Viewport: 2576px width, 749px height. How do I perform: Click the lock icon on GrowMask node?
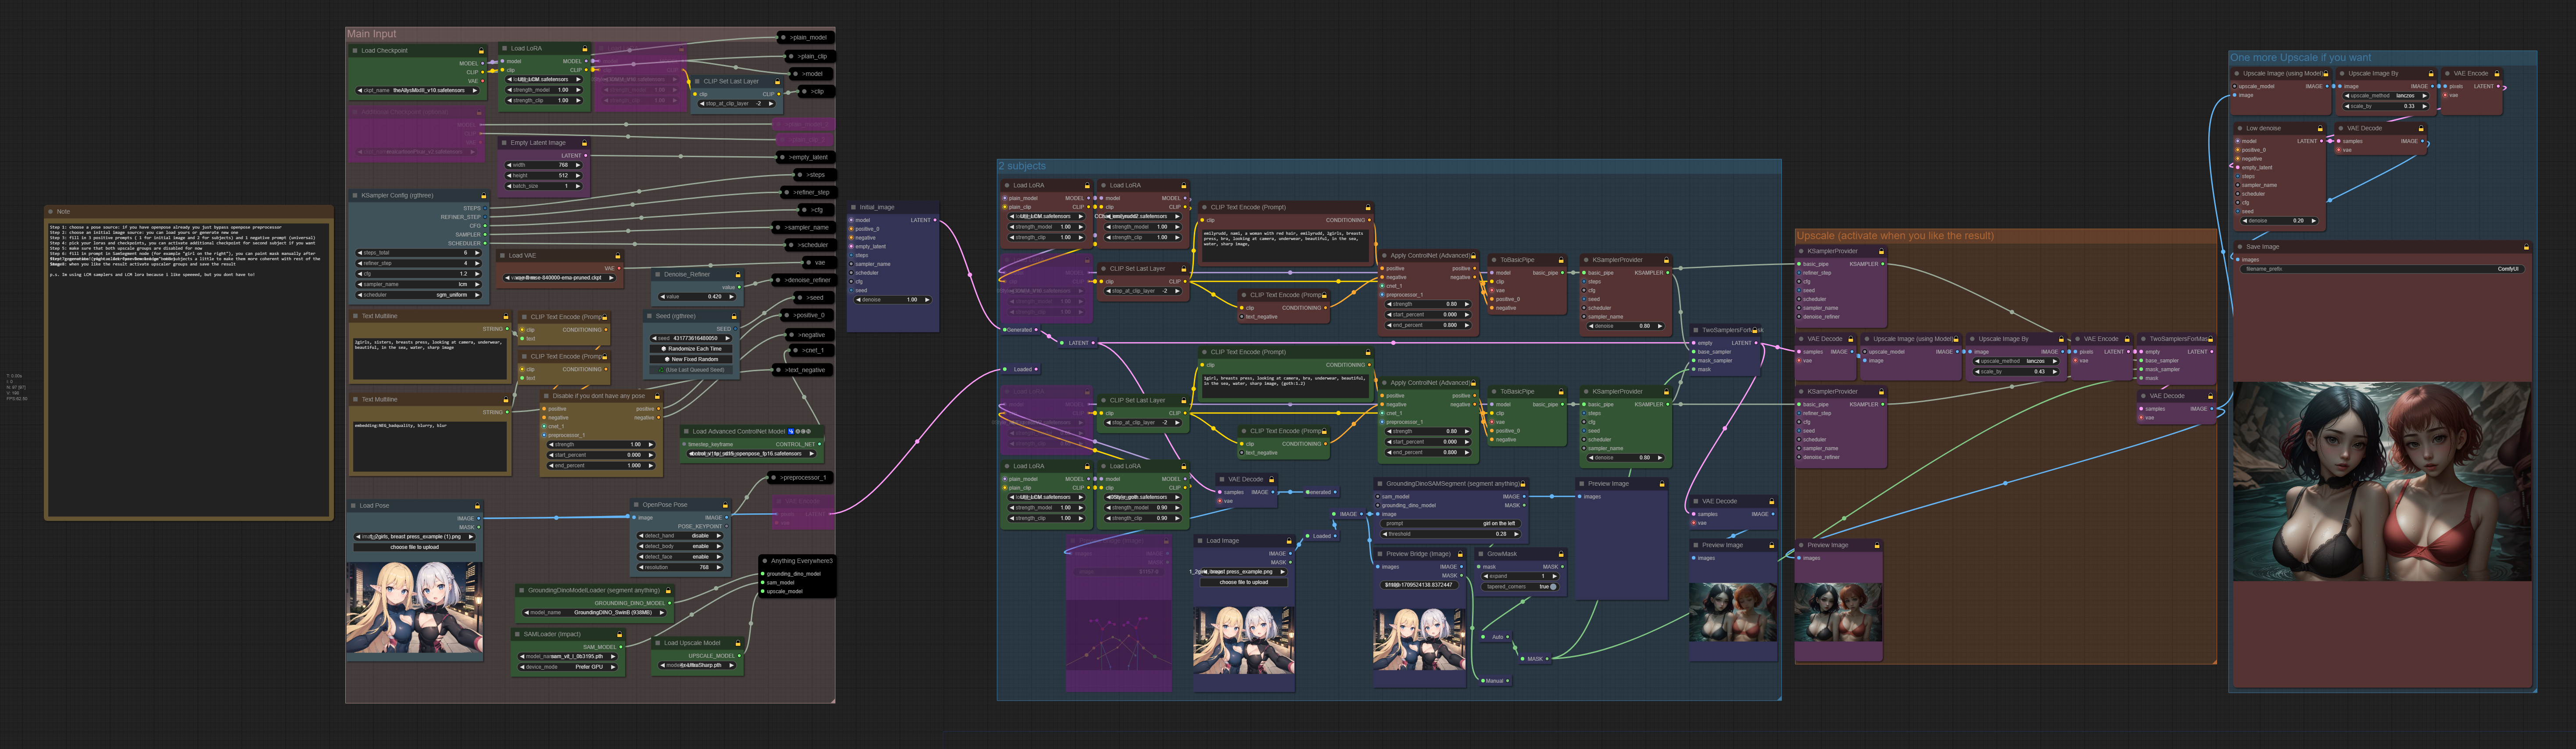[1561, 554]
